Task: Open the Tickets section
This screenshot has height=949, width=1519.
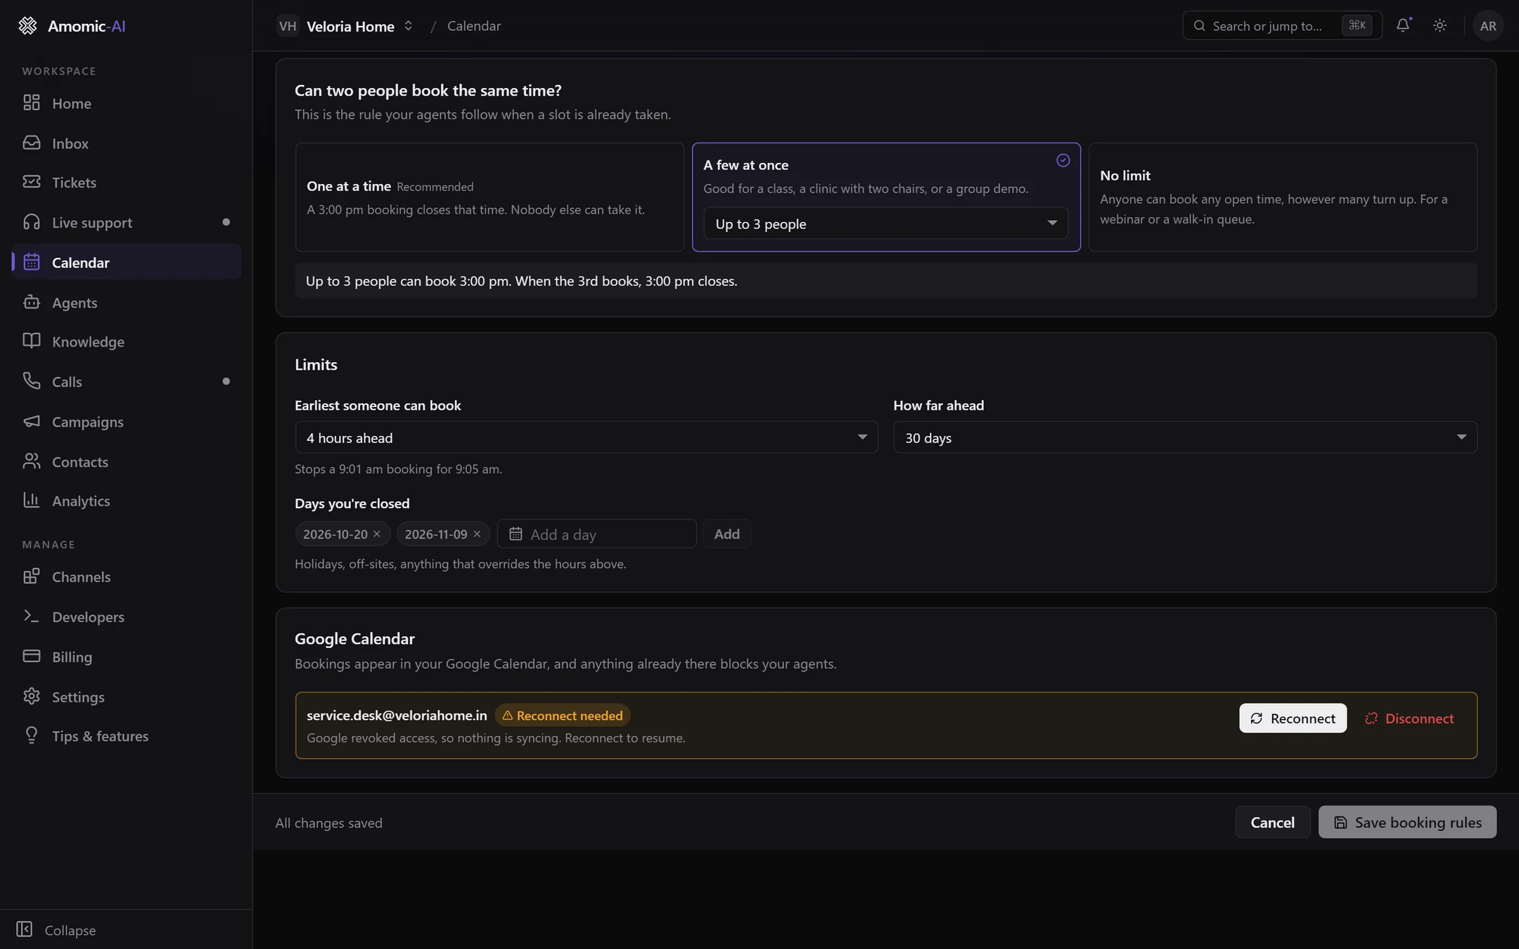Action: (x=127, y=183)
